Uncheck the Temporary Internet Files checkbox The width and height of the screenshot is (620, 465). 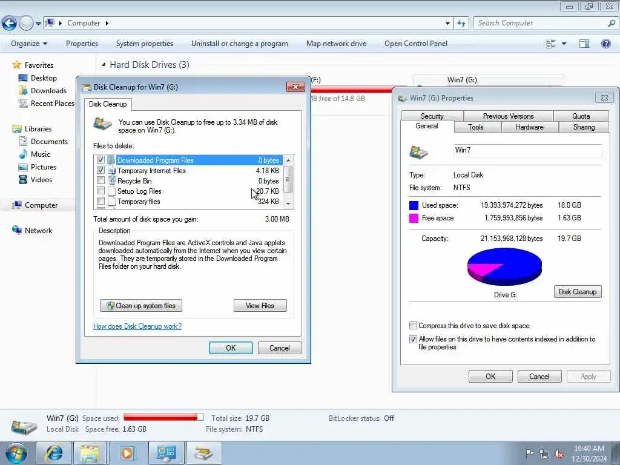pos(101,170)
